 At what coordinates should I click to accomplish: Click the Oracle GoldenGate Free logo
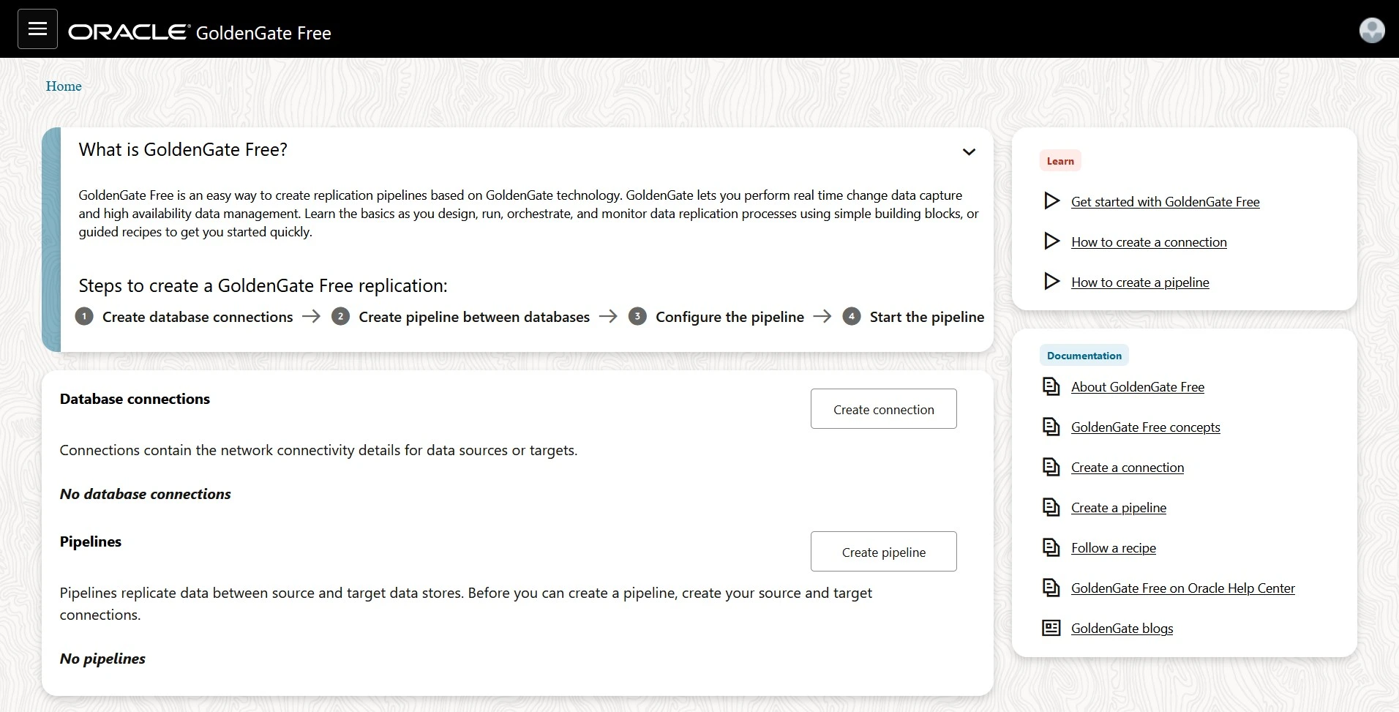pyautogui.click(x=200, y=32)
